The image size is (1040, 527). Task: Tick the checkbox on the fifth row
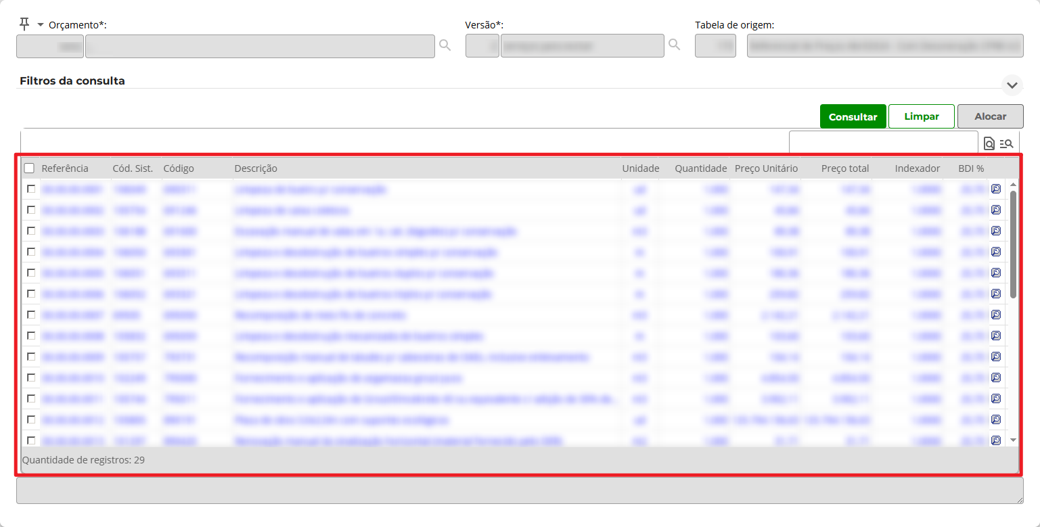31,273
